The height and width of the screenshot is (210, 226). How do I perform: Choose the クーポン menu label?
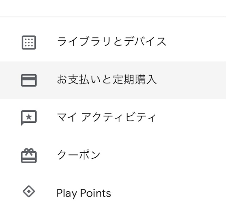tap(78, 155)
